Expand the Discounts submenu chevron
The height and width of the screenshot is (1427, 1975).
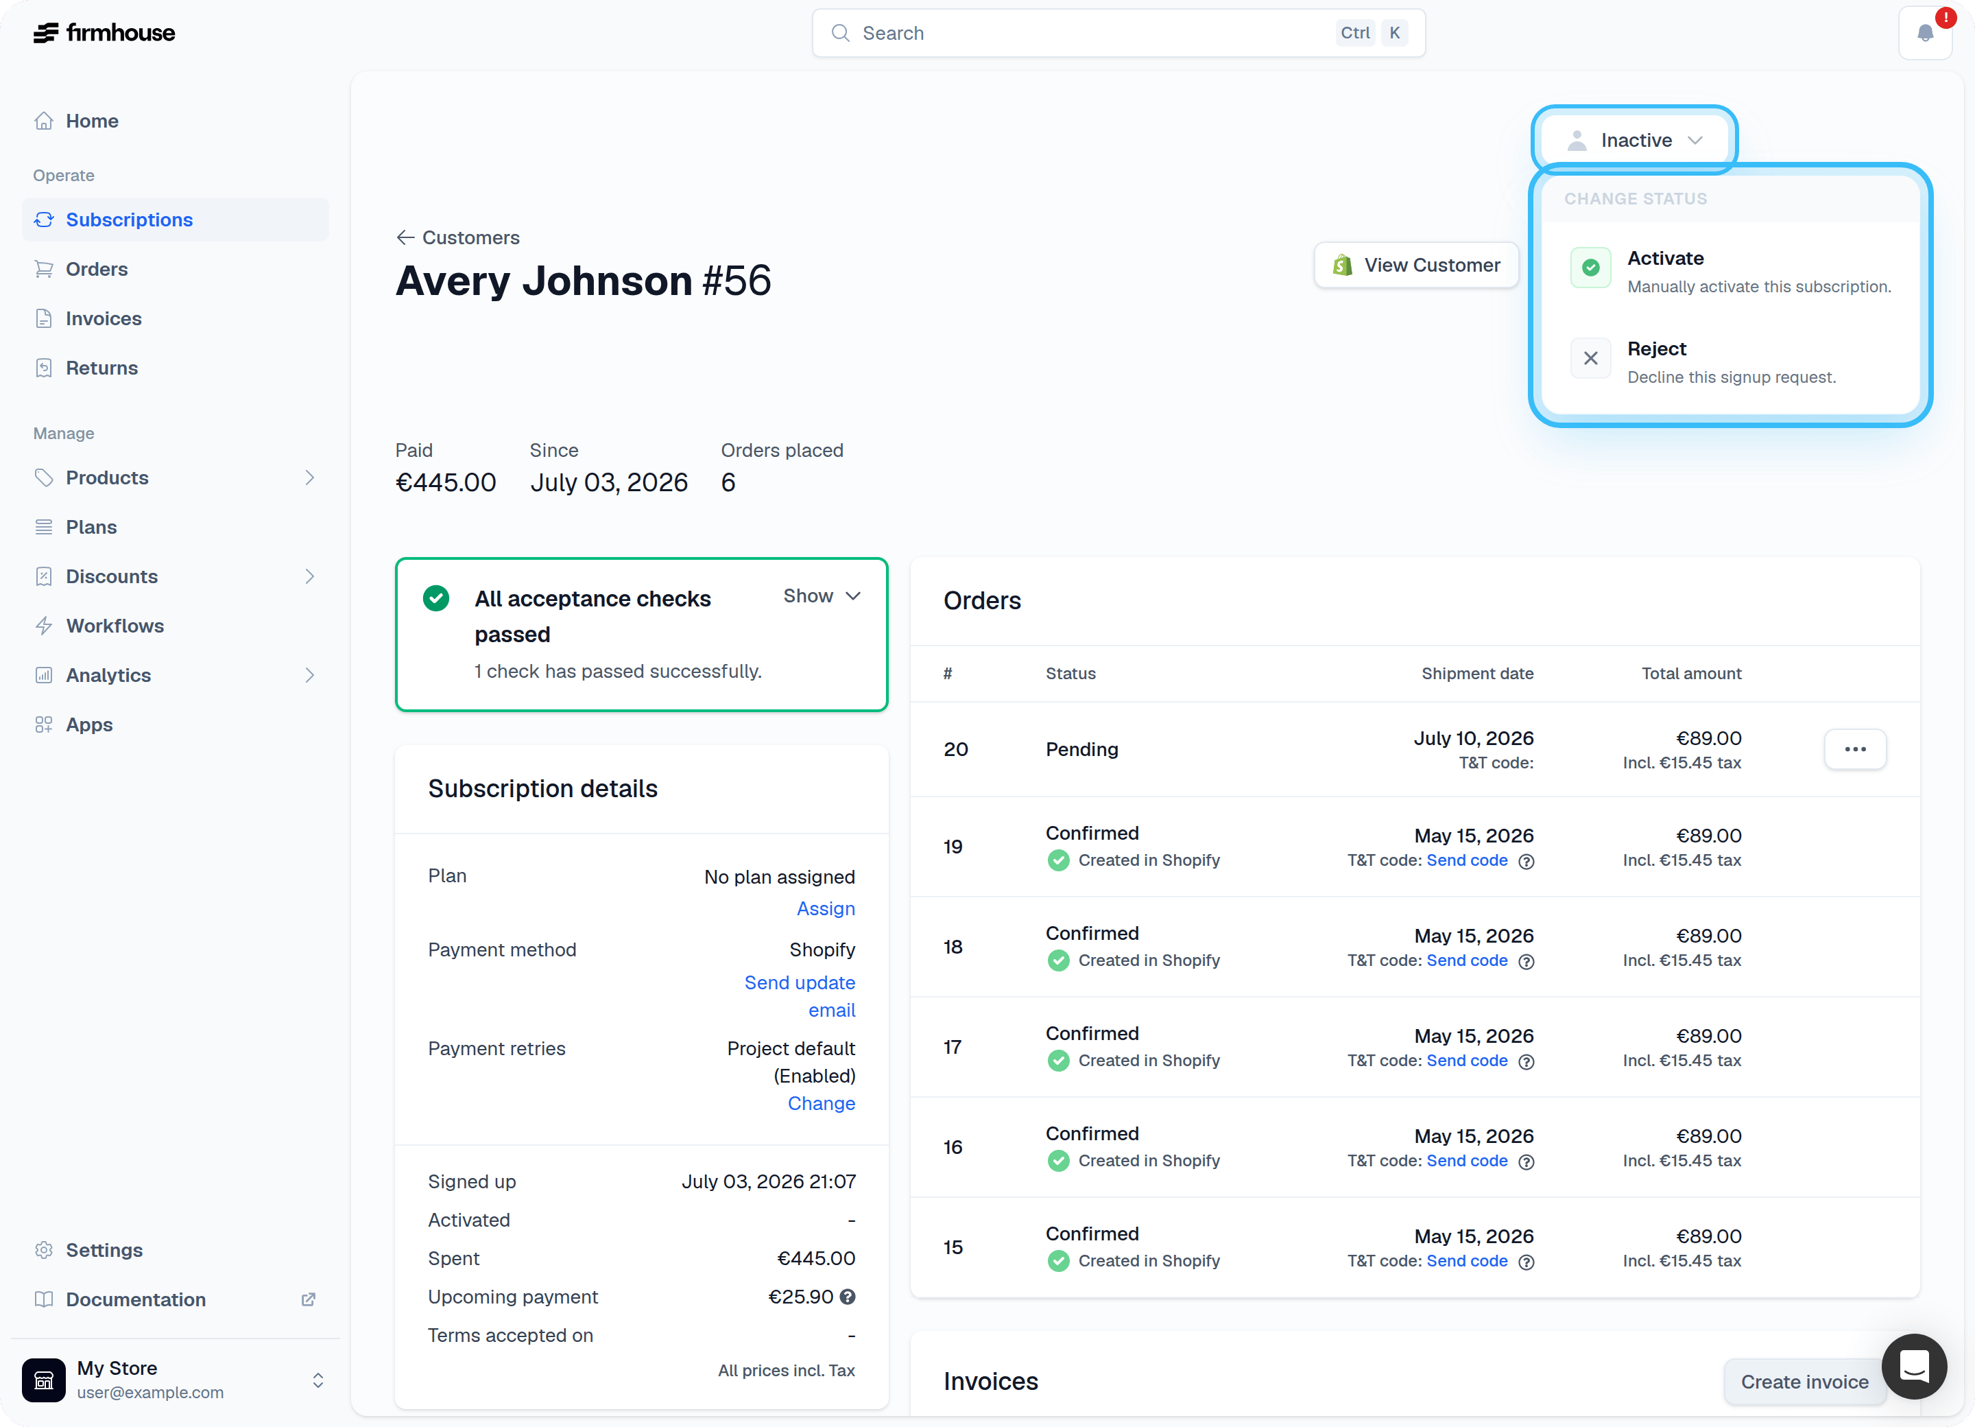tap(309, 576)
